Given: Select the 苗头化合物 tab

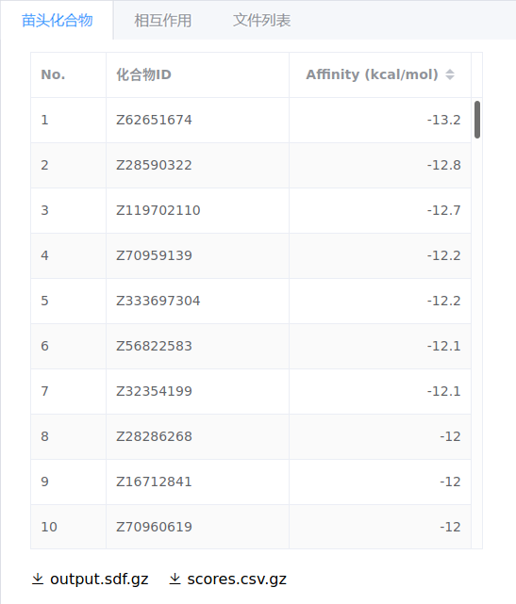Looking at the screenshot, I should (x=58, y=21).
